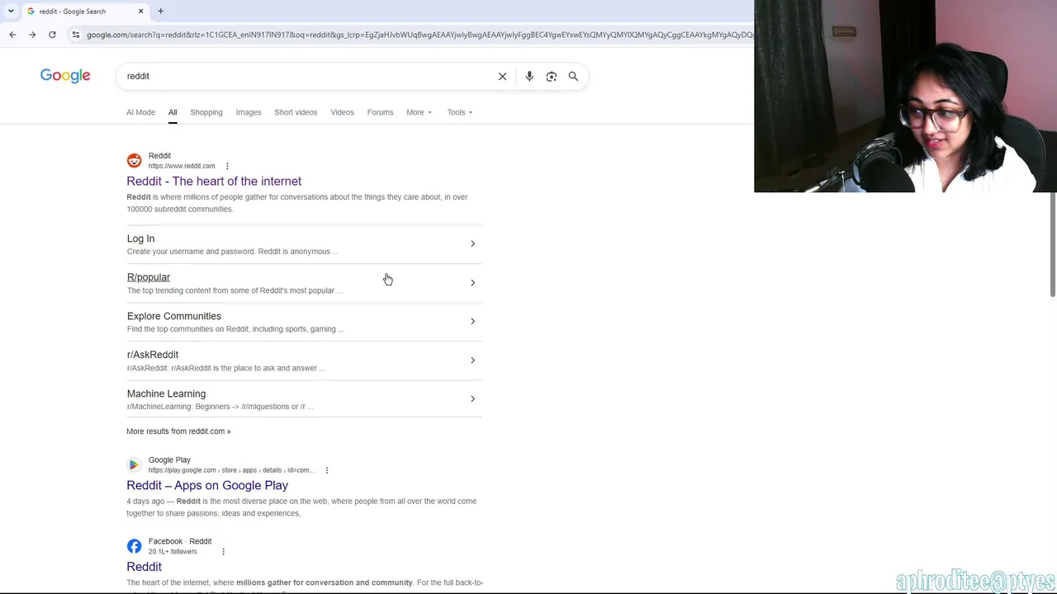Expand the Log In sitelink chevron
Viewport: 1057px width, 594px height.
472,244
